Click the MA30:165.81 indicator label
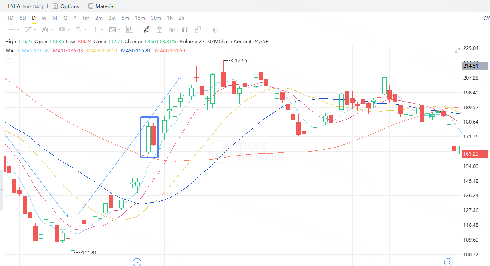The width and height of the screenshot is (490, 266). tap(136, 51)
